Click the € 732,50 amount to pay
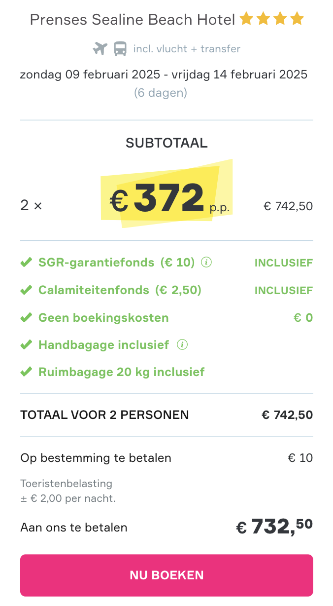The width and height of the screenshot is (333, 606). tap(274, 527)
